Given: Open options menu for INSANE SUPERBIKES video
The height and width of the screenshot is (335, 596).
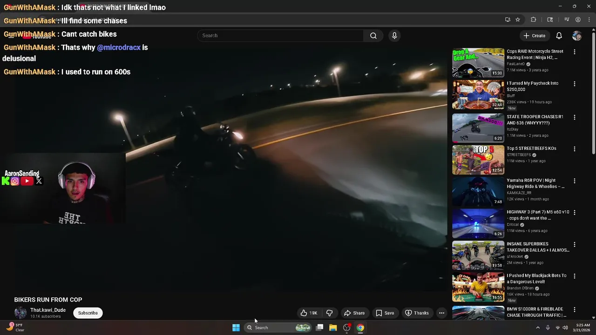Looking at the screenshot, I should (575, 244).
